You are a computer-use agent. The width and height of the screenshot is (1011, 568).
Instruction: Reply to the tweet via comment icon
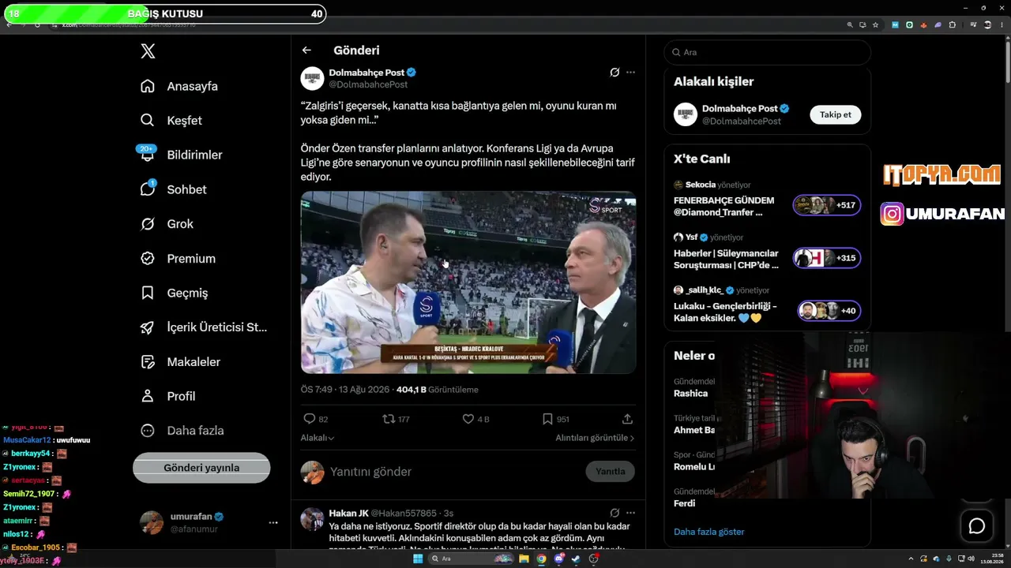click(x=310, y=419)
